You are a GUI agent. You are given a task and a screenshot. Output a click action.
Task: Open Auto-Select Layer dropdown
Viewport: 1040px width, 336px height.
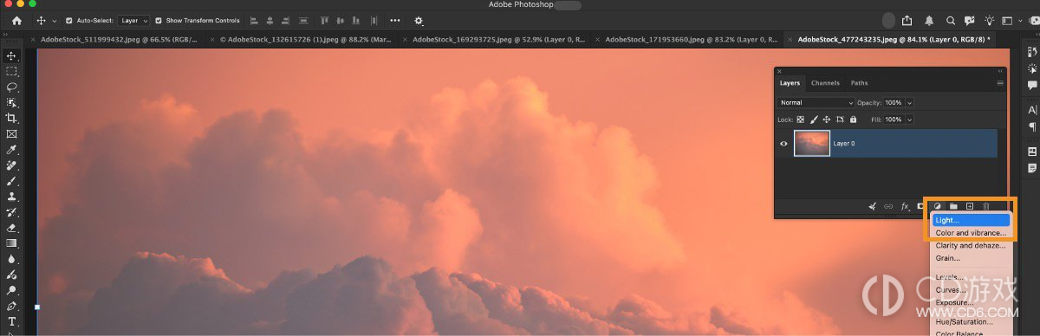(x=133, y=20)
